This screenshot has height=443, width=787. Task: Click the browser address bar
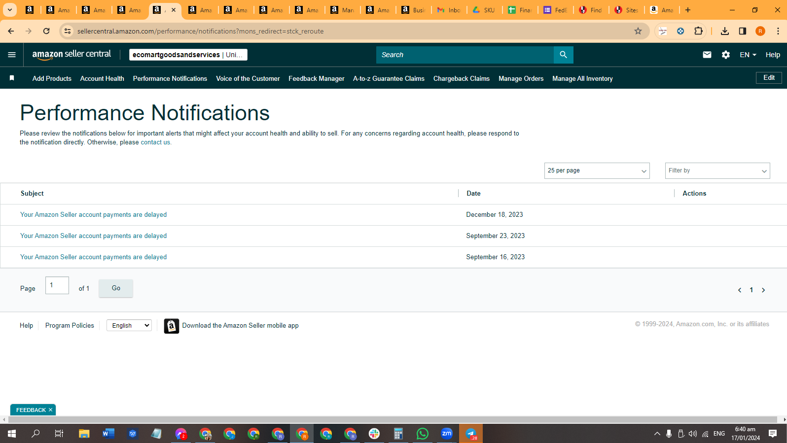point(353,31)
